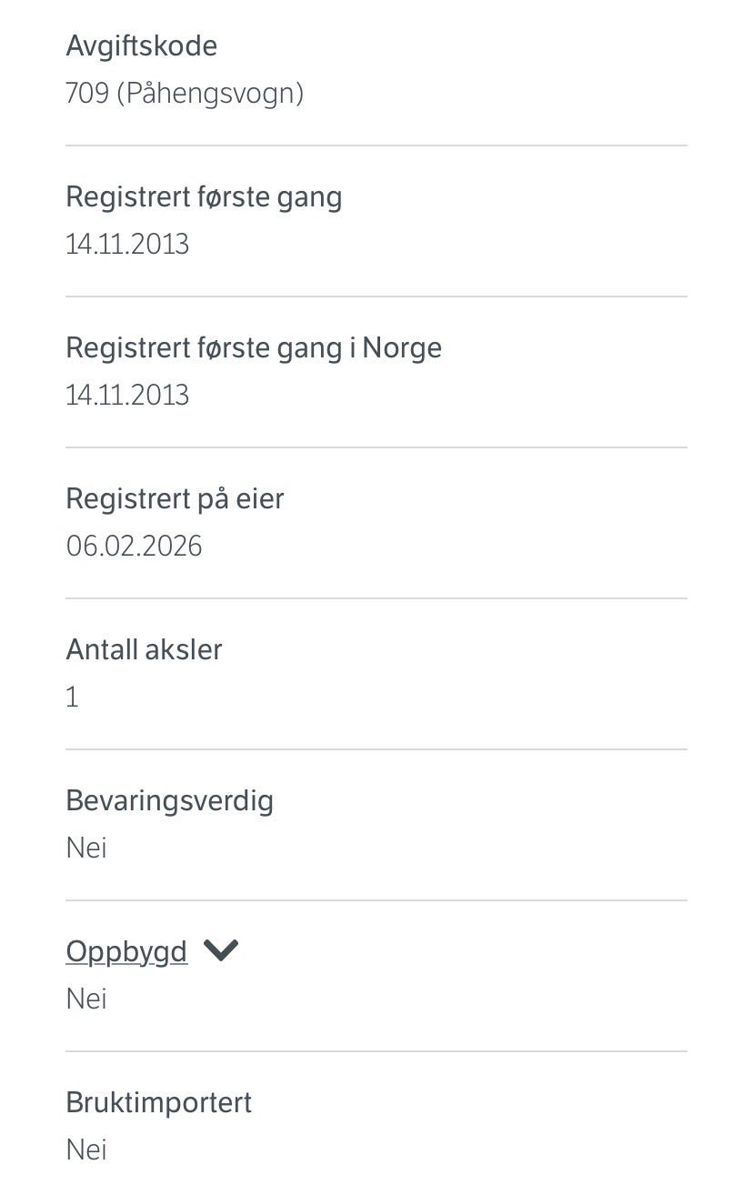Click the Bruktimportert heading
This screenshot has width=753, height=1195.
158,1102
